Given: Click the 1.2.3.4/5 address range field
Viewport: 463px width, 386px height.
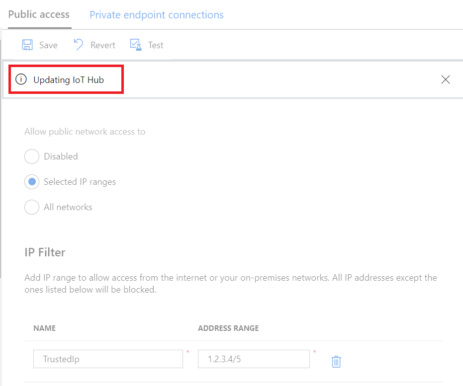Looking at the screenshot, I should (x=254, y=359).
